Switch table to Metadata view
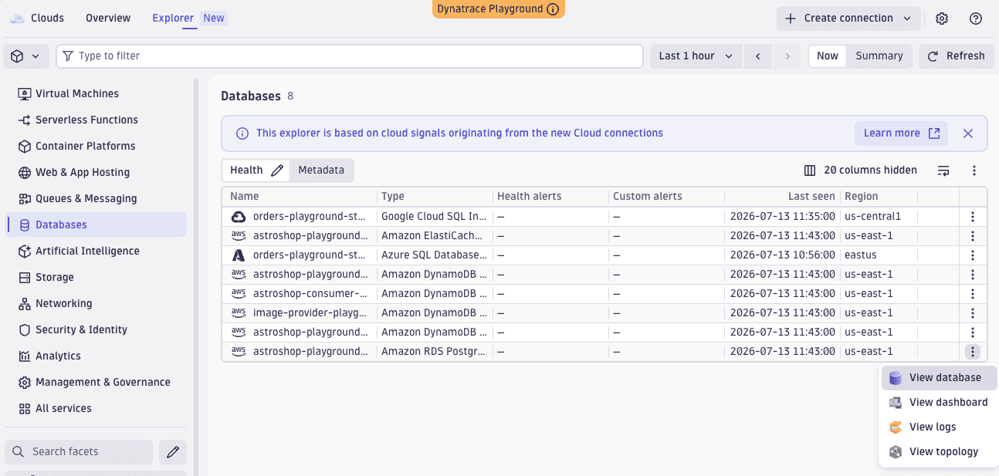999x476 pixels. click(x=321, y=170)
